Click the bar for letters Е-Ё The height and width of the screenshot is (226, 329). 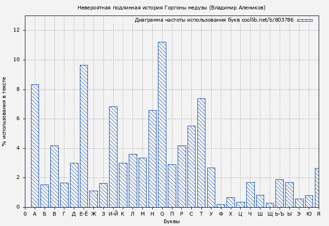[84, 136]
